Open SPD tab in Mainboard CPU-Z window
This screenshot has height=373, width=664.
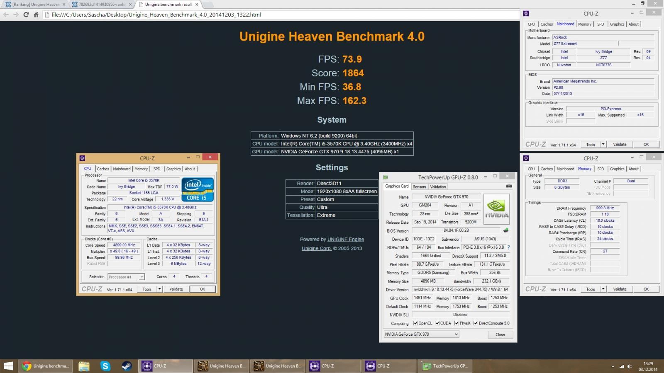pyautogui.click(x=601, y=24)
